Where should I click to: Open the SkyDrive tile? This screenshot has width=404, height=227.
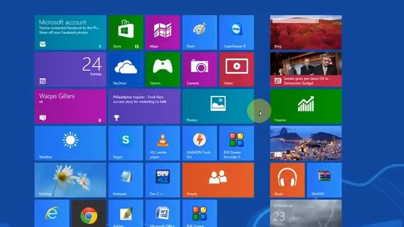click(126, 69)
